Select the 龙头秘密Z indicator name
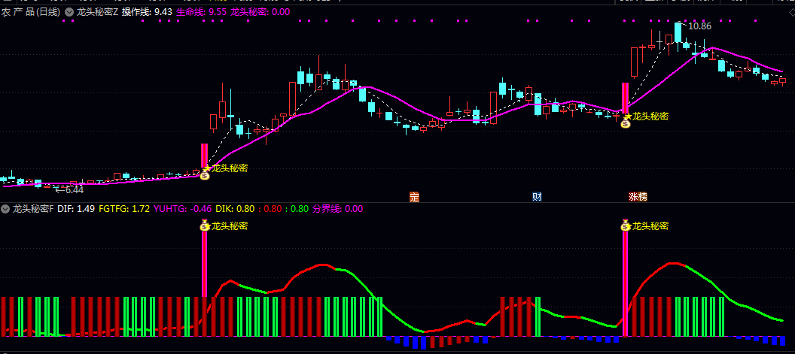 tap(97, 11)
